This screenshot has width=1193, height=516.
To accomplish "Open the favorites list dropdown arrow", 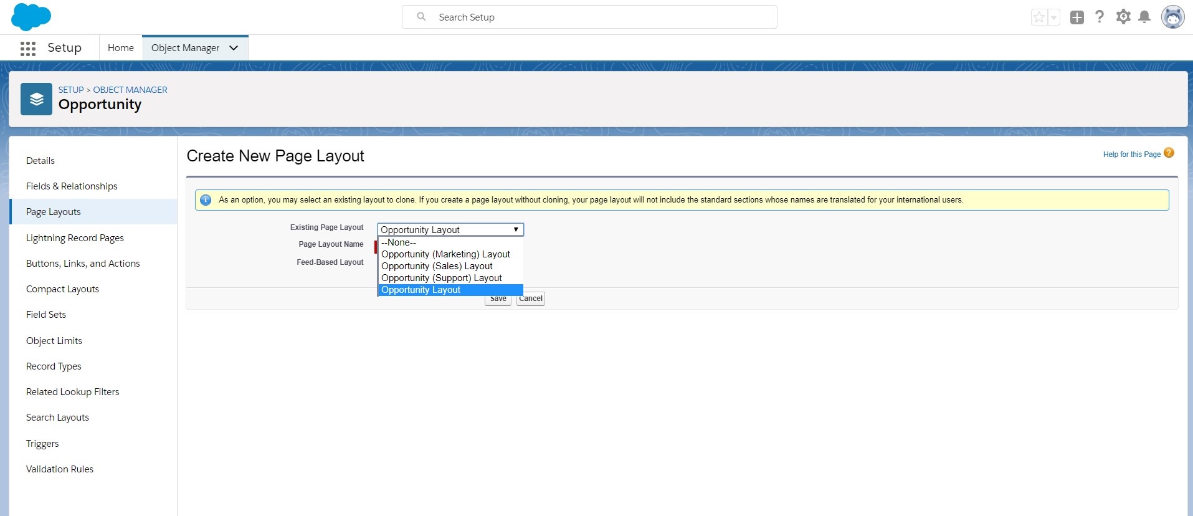I will pos(1054,17).
